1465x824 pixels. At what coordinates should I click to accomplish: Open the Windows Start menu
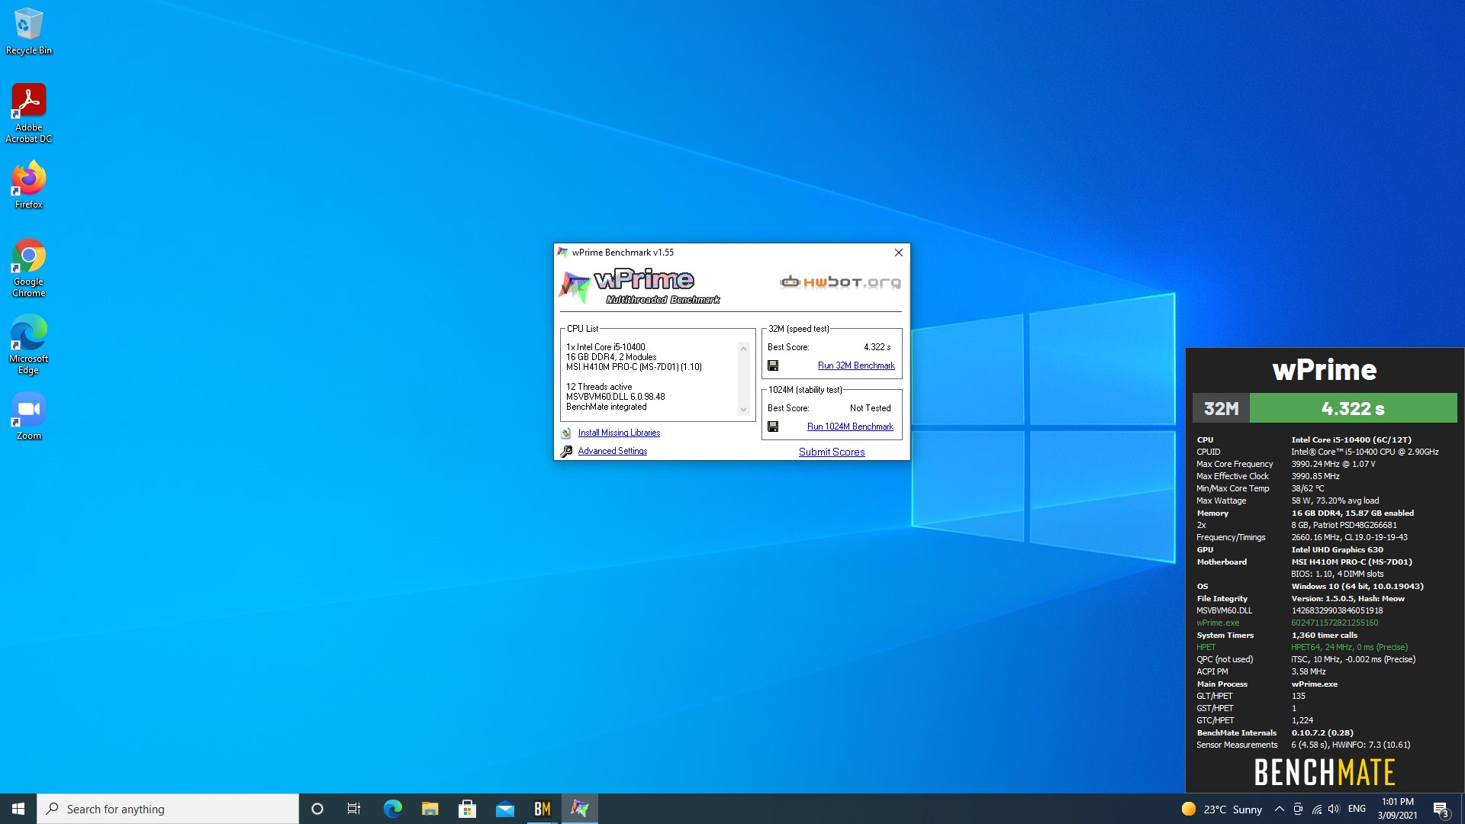[18, 809]
